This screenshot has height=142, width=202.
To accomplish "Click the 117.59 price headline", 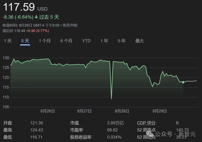I will click(x=19, y=7).
